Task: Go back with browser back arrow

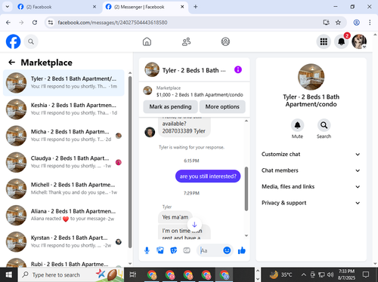Action: [x=8, y=23]
